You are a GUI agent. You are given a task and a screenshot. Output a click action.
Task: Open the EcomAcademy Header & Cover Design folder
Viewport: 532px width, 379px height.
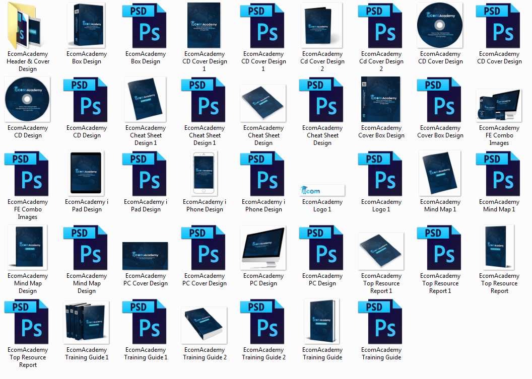click(28, 26)
